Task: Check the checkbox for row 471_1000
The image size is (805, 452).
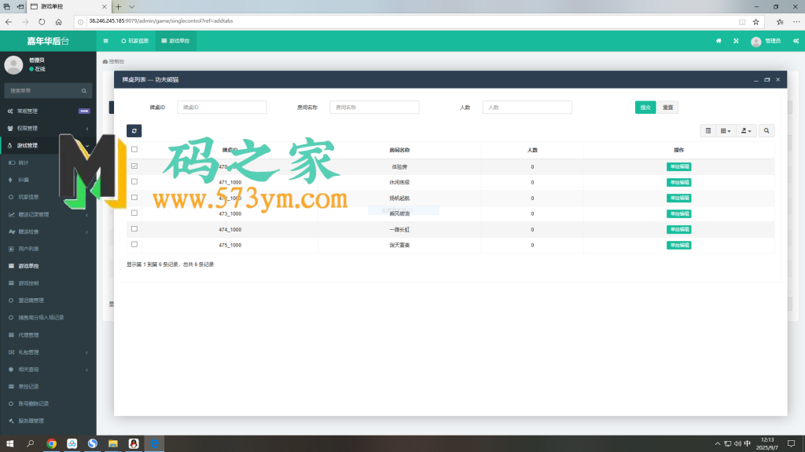Action: pos(134,181)
